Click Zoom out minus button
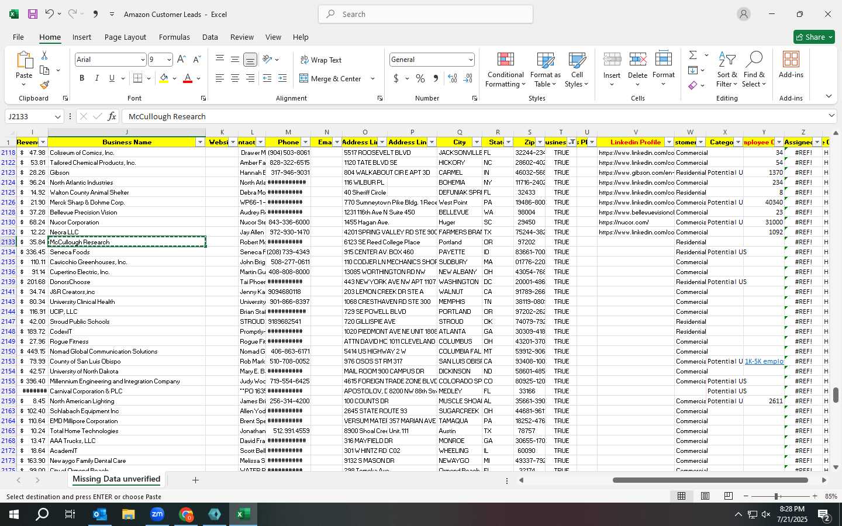 (x=746, y=496)
